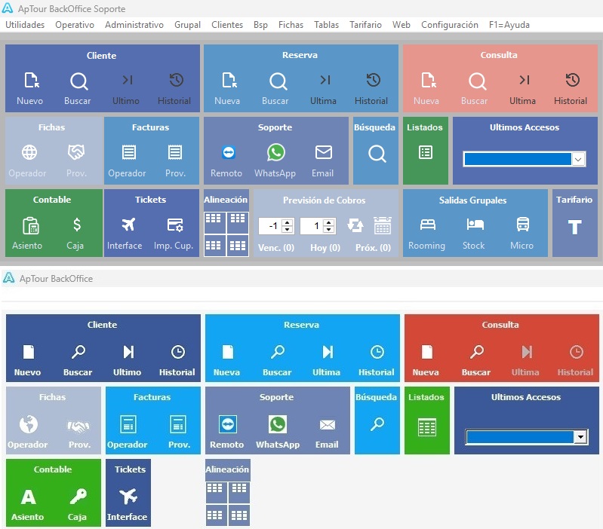The height and width of the screenshot is (529, 603).
Task: Select top-left Alineación layout in top window
Action: (x=214, y=222)
